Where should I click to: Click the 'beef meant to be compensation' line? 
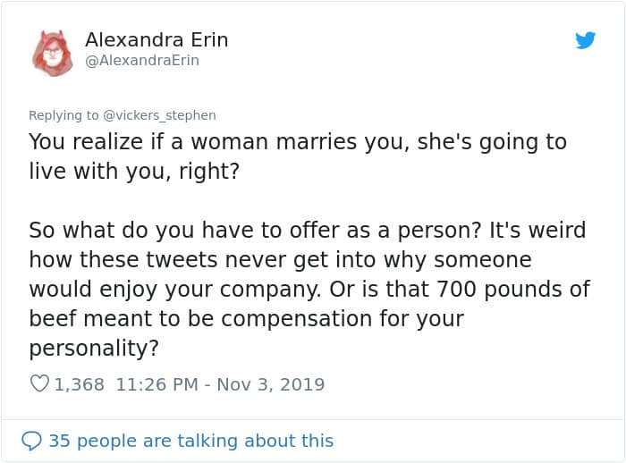(x=246, y=319)
